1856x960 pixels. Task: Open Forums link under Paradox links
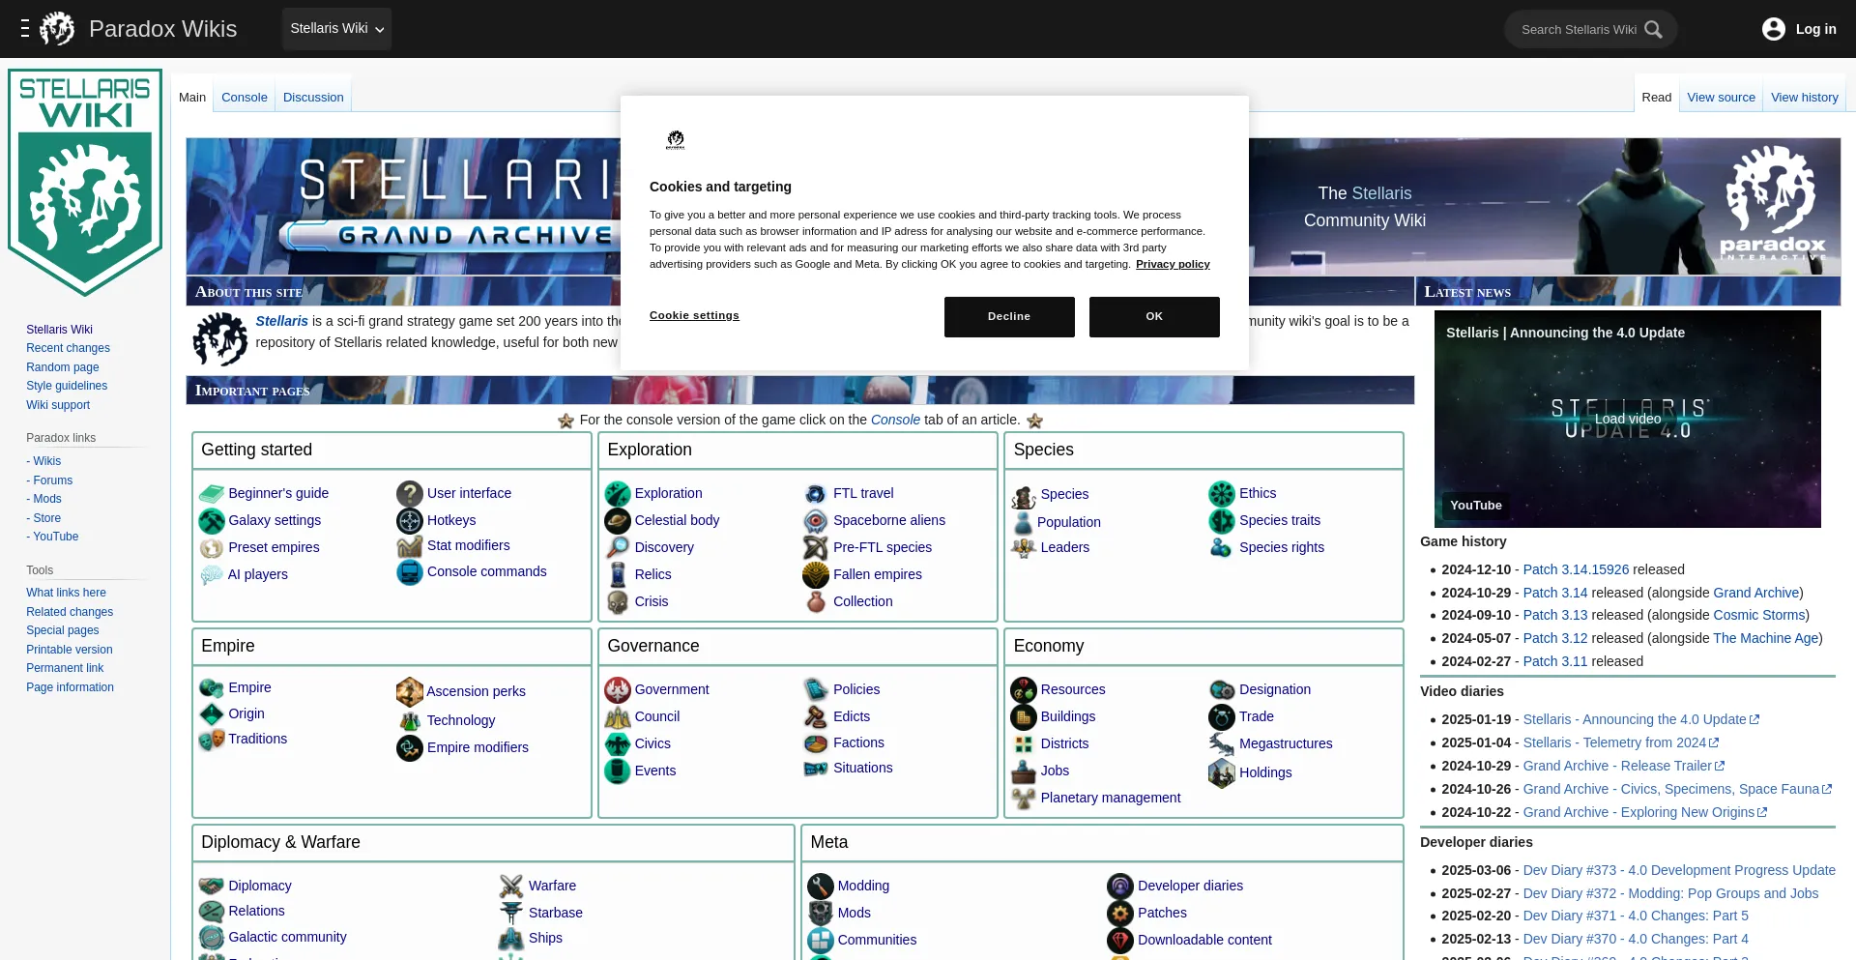tap(52, 480)
